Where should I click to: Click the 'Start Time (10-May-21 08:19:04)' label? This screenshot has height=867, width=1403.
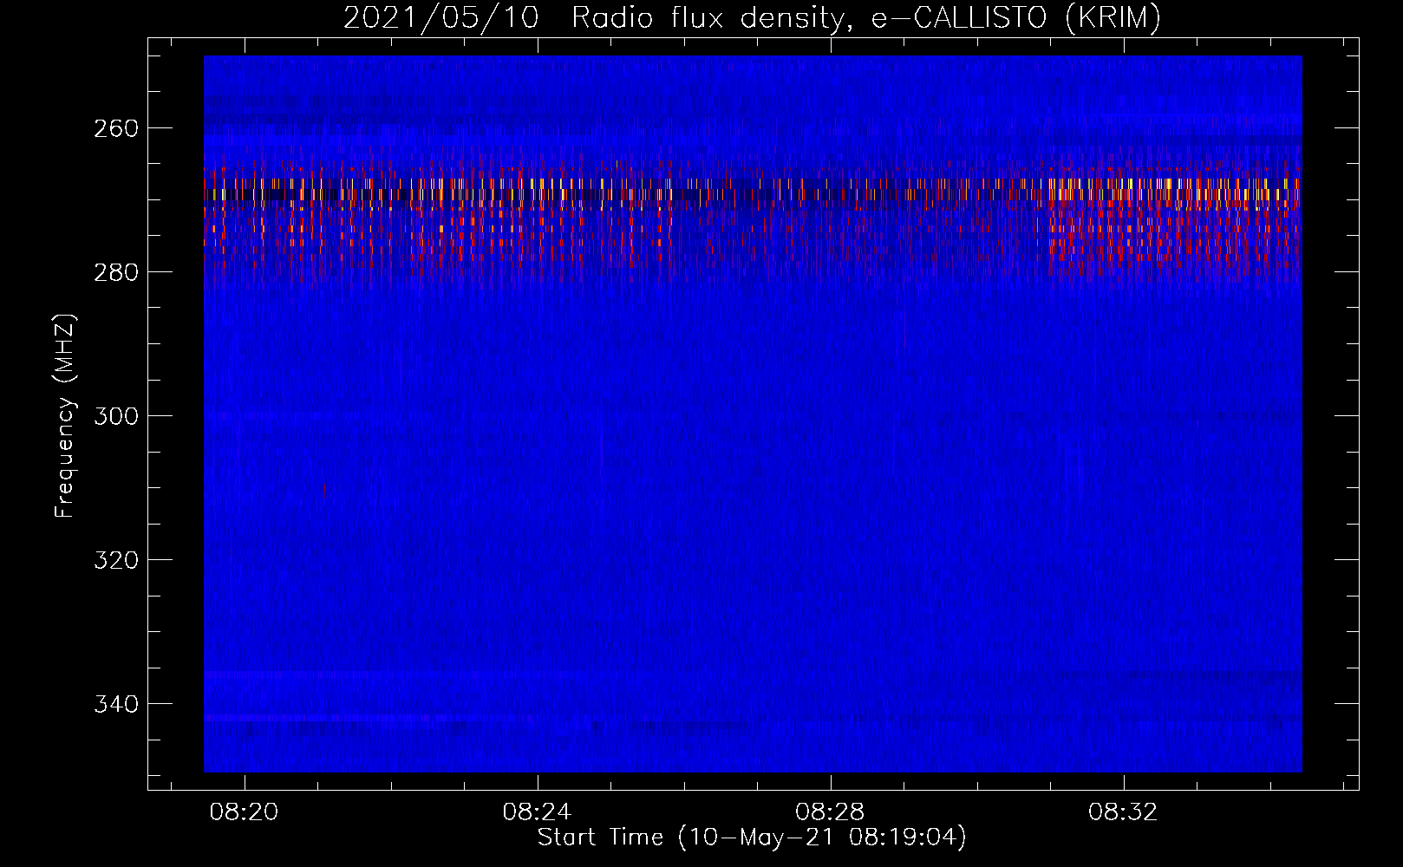(x=752, y=838)
